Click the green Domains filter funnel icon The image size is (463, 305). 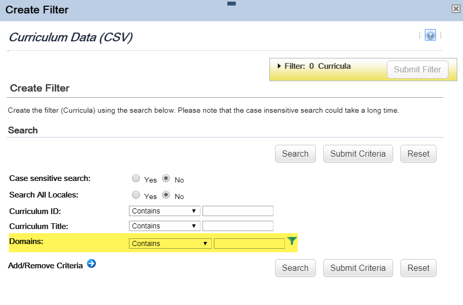(x=292, y=241)
